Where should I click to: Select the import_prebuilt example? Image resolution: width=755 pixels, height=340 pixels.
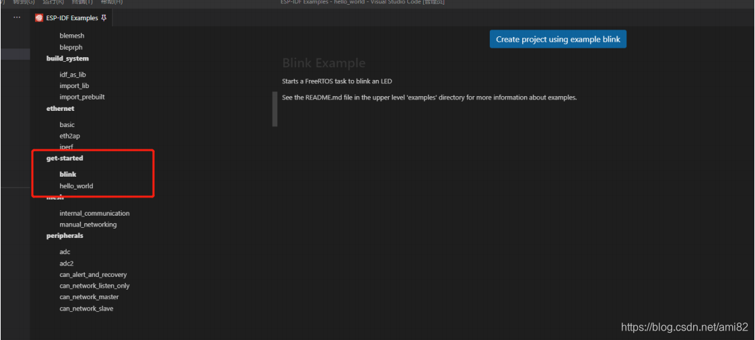coord(82,97)
